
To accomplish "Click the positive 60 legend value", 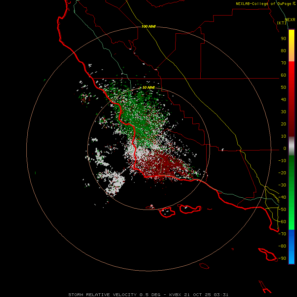I will click(x=283, y=75).
